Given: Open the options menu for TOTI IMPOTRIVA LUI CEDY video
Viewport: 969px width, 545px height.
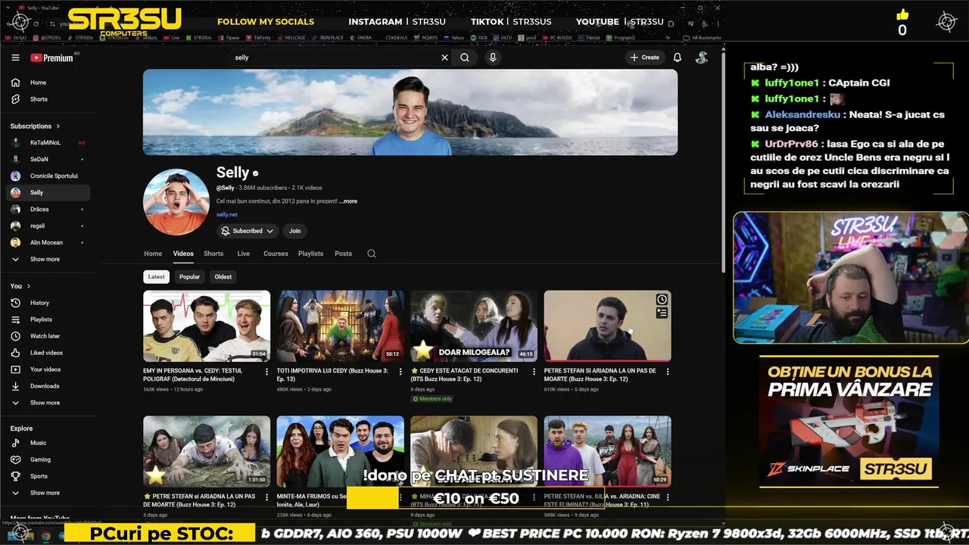Looking at the screenshot, I should point(400,372).
